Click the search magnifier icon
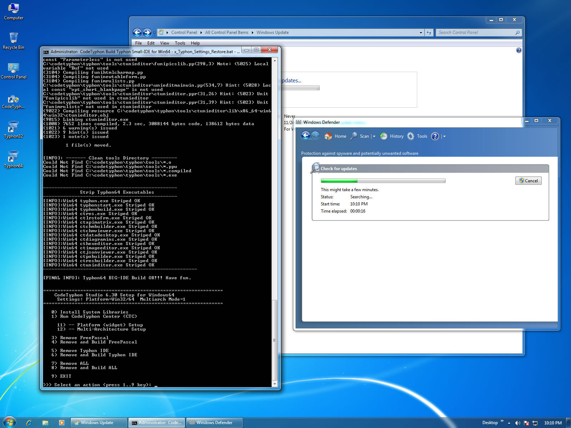This screenshot has height=428, width=571. pos(517,32)
